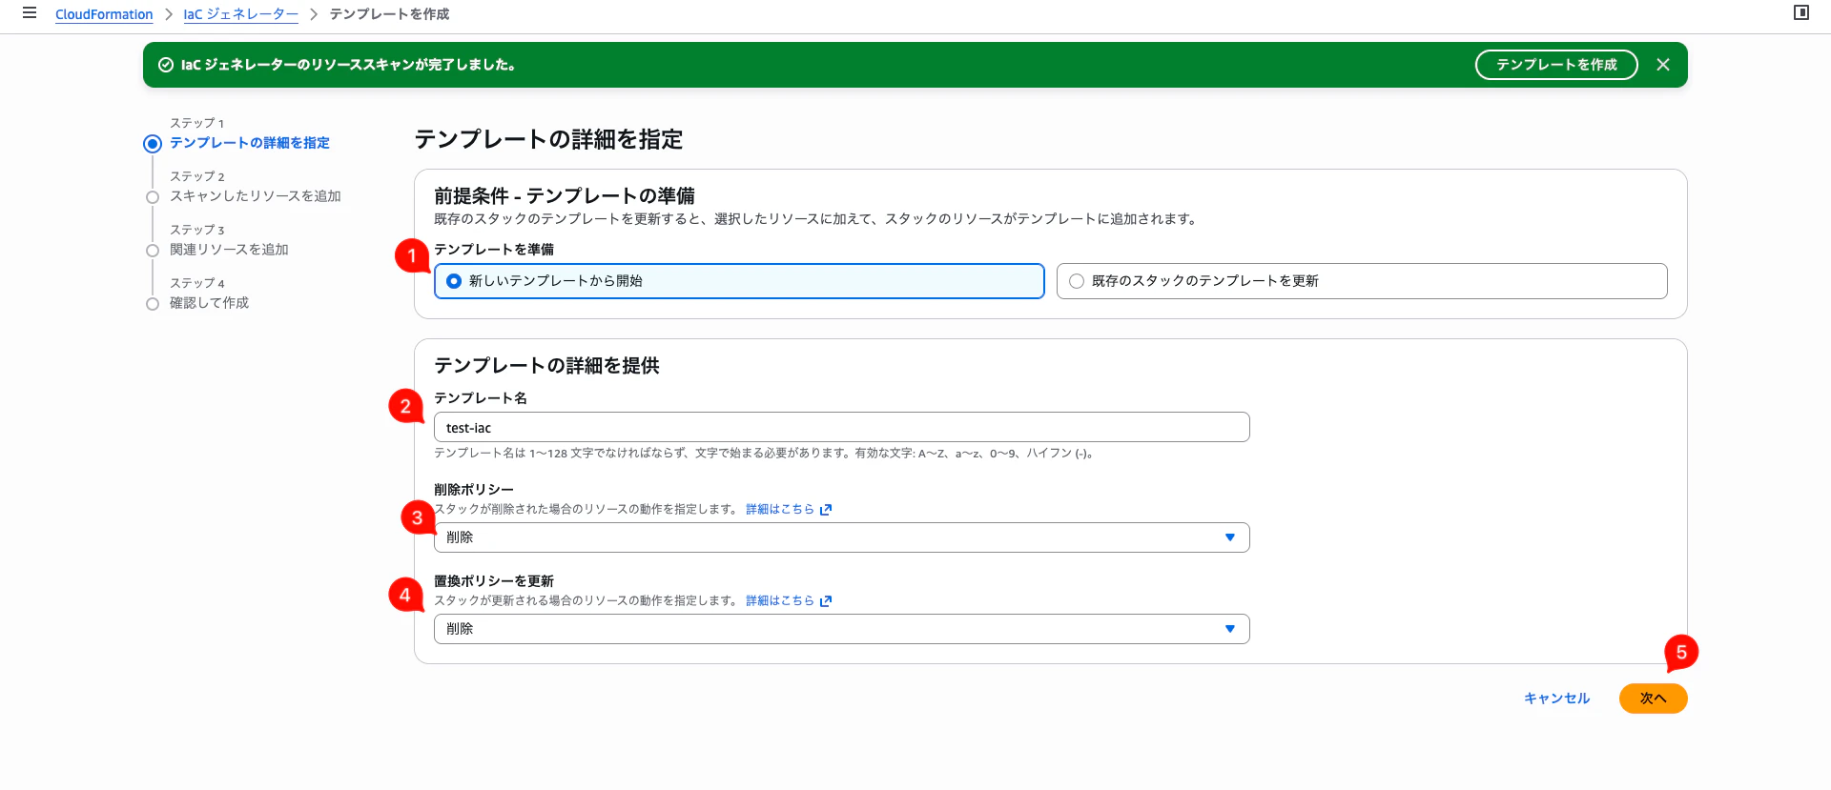Open external link icon beside 削除ポリシー 詳細はこちら

tap(826, 510)
